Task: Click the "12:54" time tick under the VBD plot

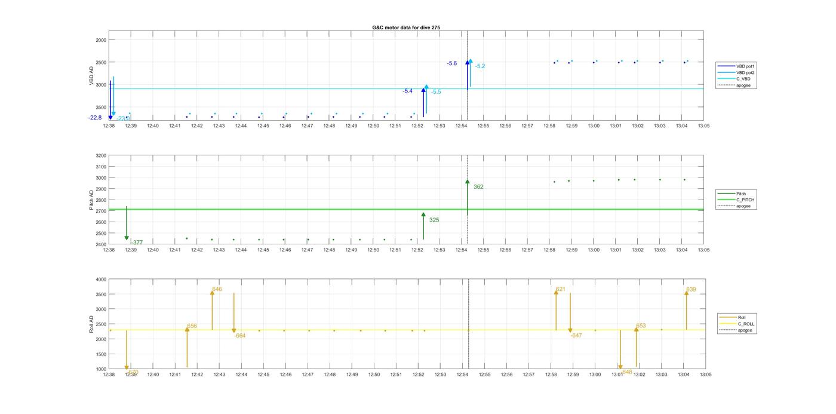Action: pos(461,126)
